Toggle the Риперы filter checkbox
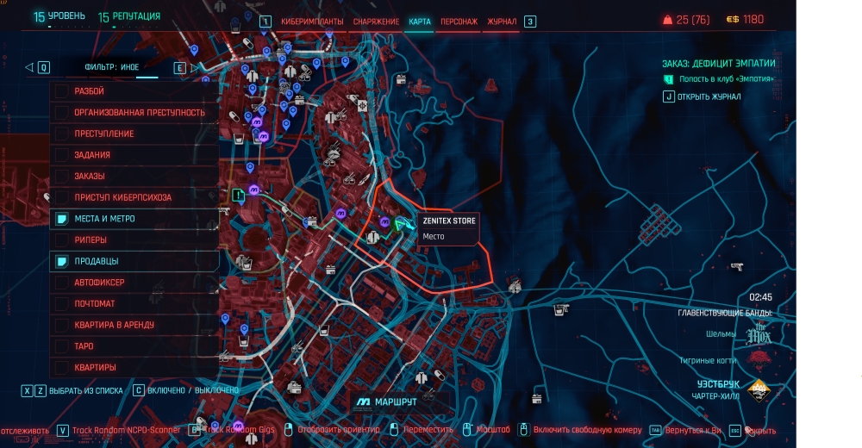 point(61,240)
